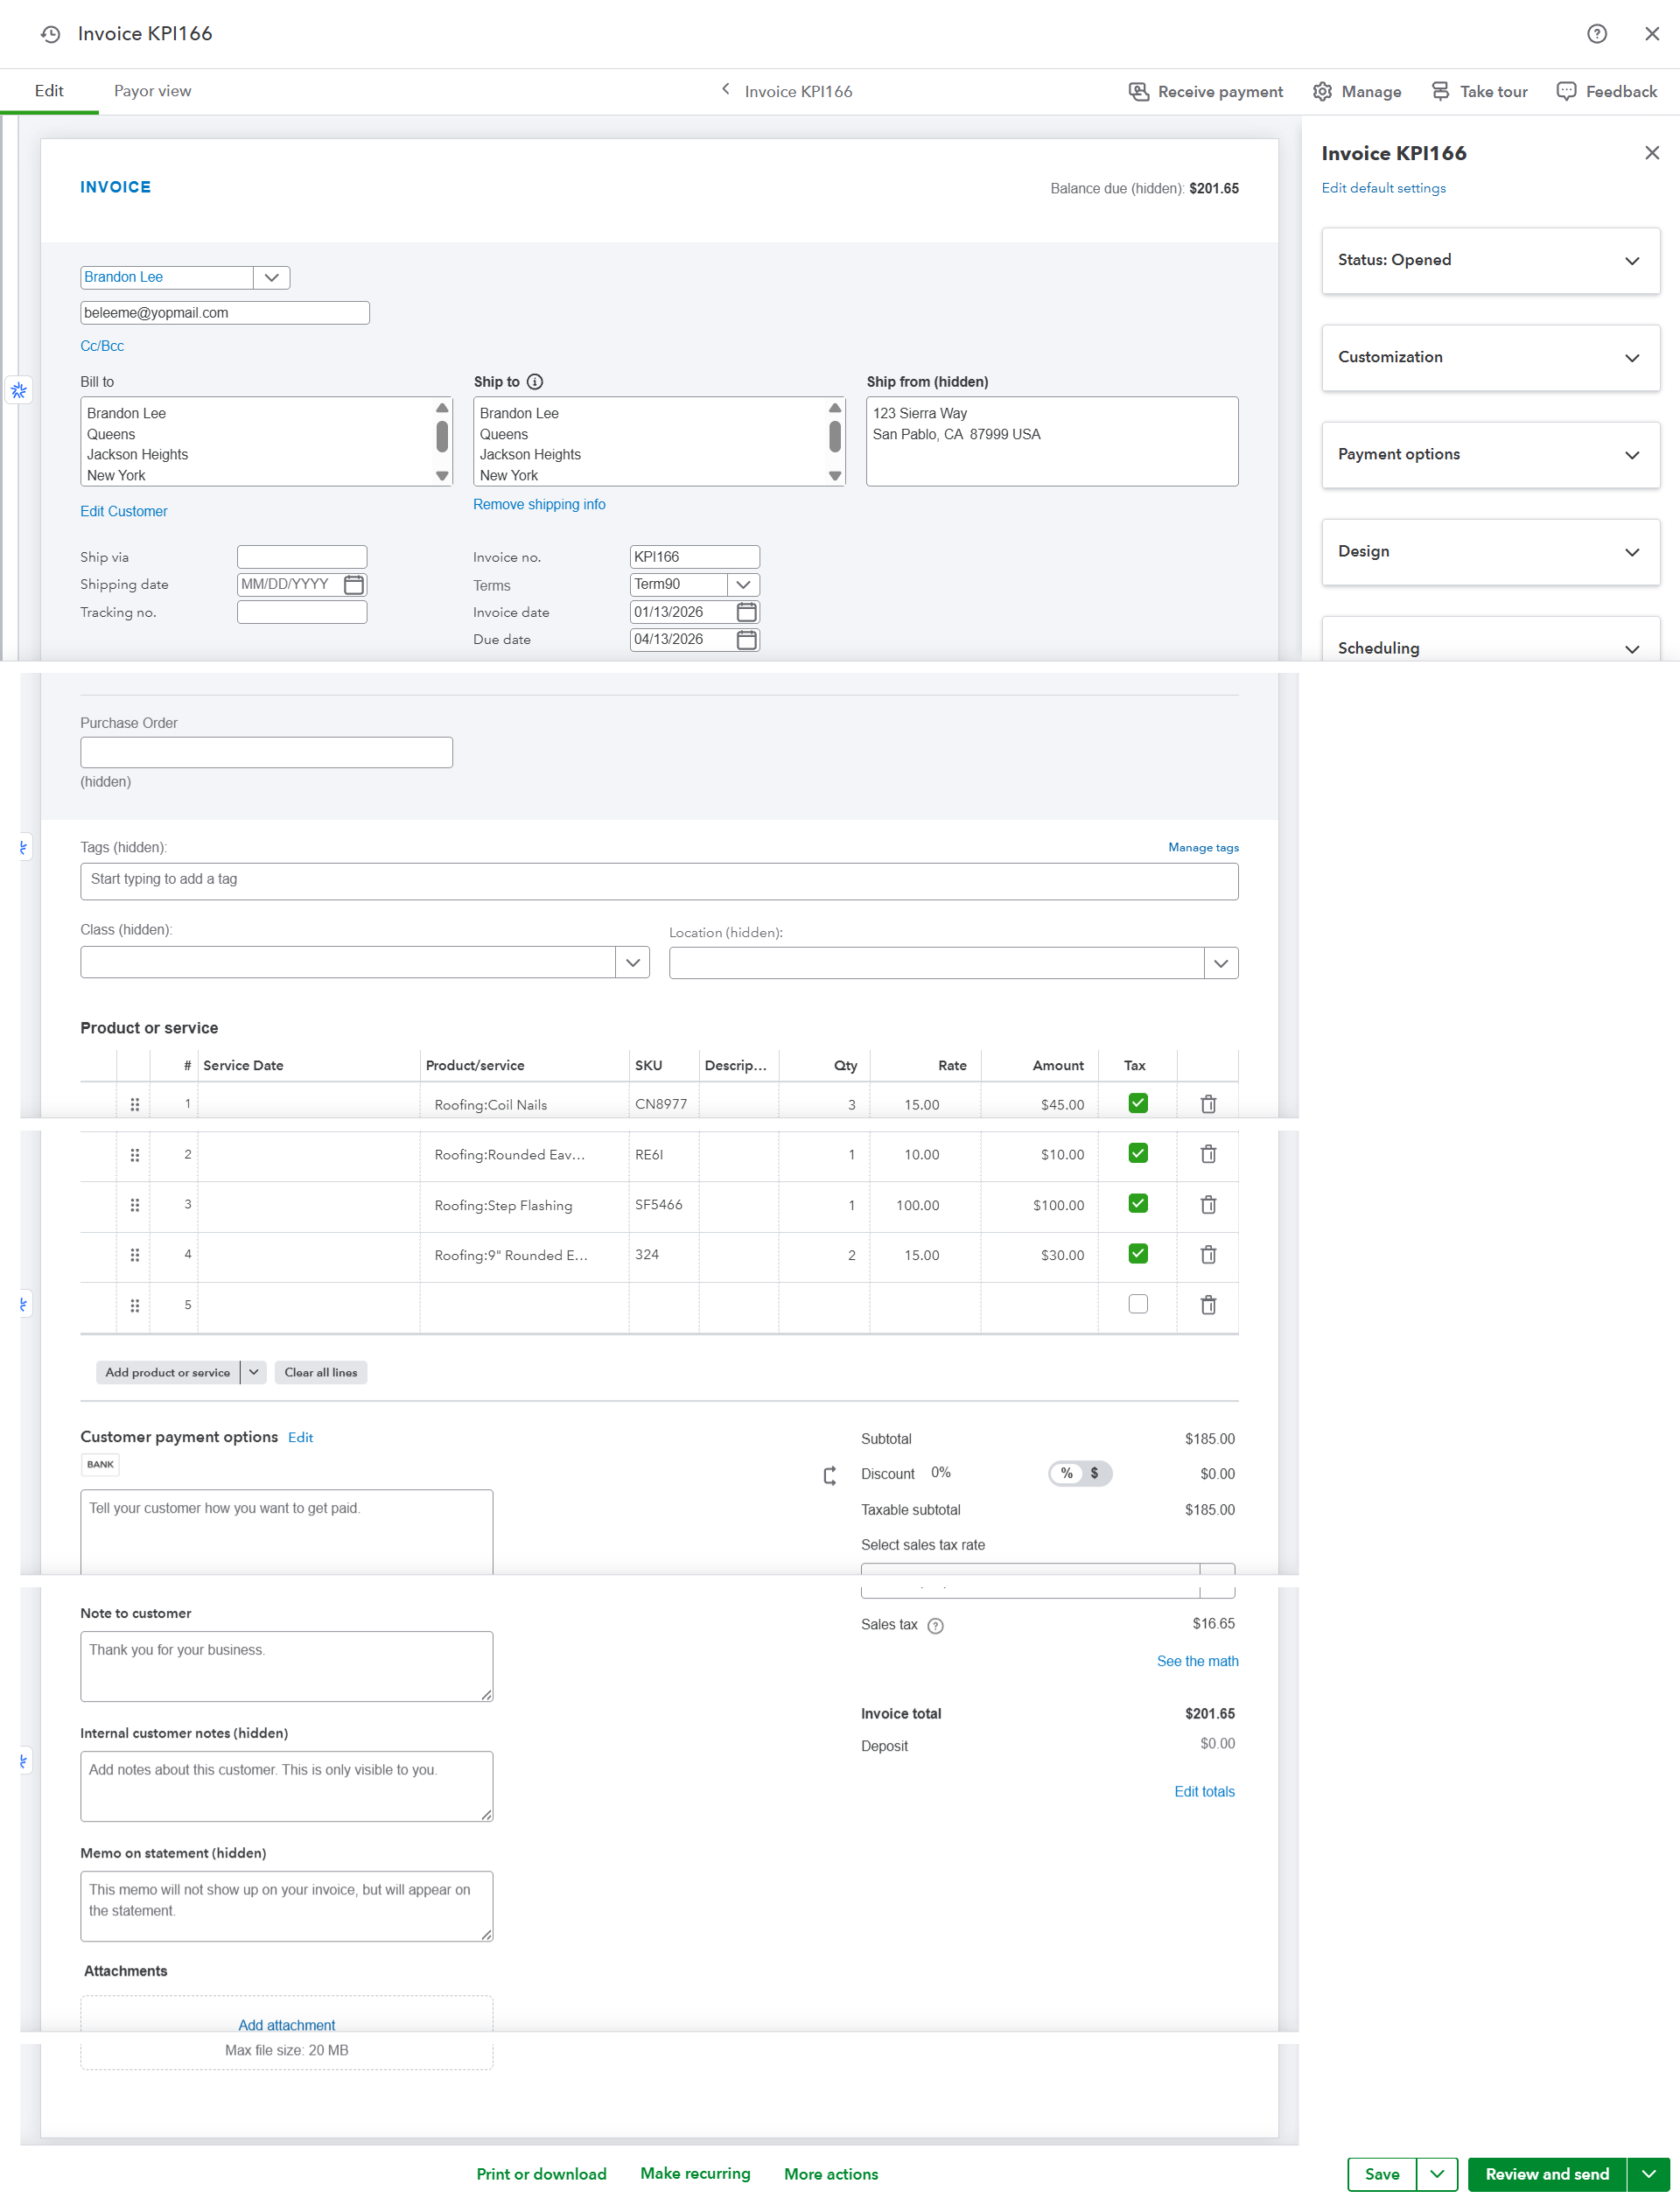This screenshot has width=1680, height=2212.
Task: Click the Purchase Order input field
Action: coord(266,753)
